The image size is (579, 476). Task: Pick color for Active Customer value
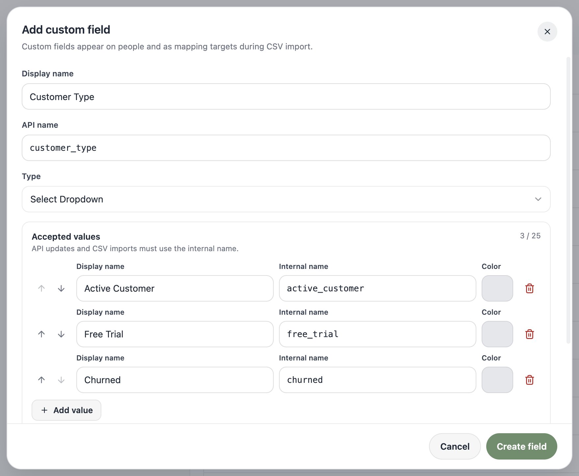click(x=497, y=288)
